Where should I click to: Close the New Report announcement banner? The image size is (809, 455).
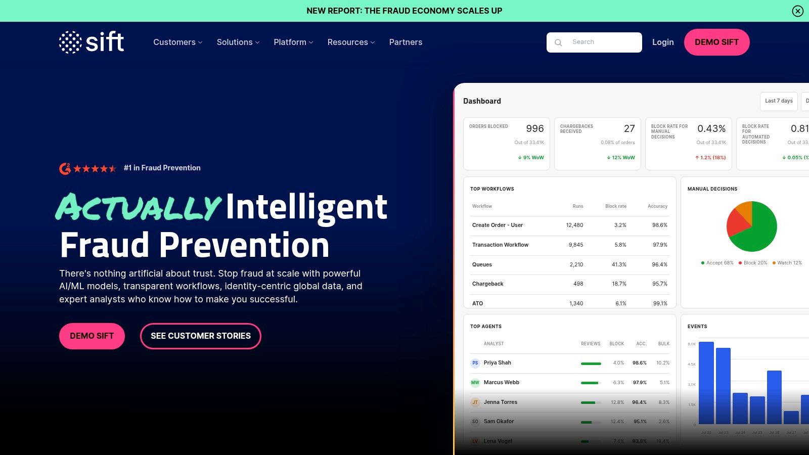[x=798, y=11]
